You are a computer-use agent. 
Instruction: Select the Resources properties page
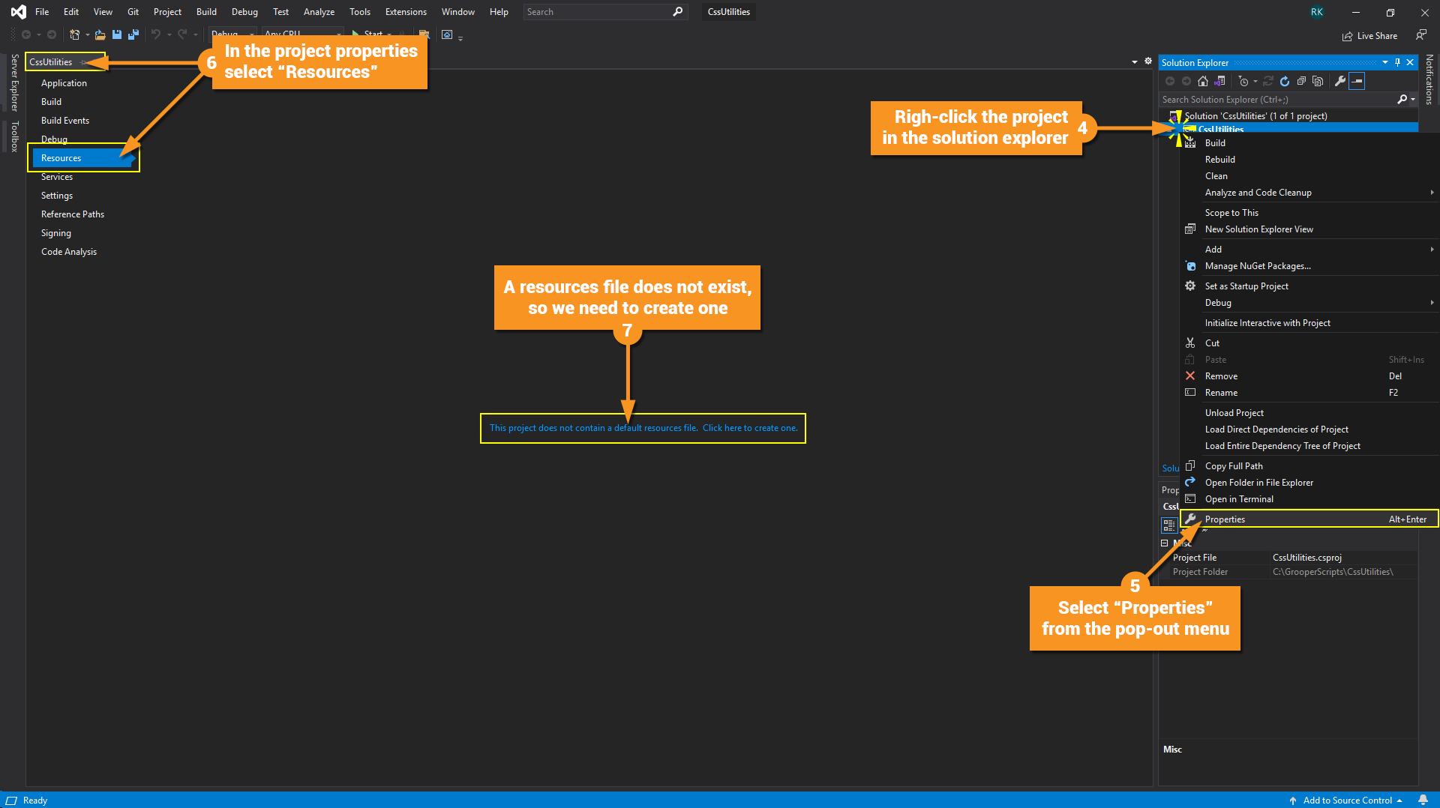point(83,158)
